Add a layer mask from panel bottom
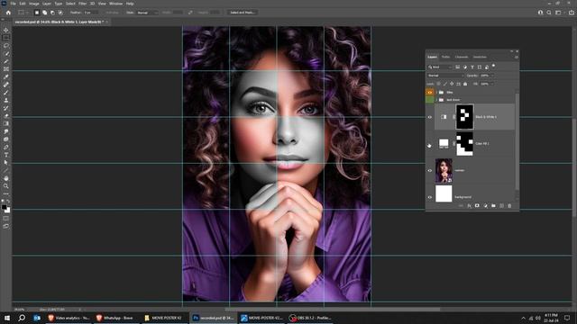The image size is (577, 324). pyautogui.click(x=477, y=206)
